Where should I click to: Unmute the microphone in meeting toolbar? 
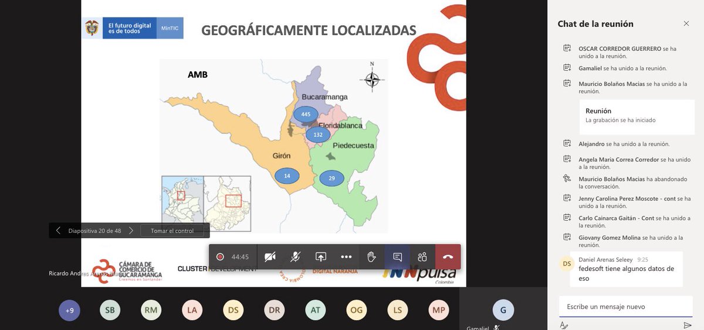pyautogui.click(x=296, y=257)
